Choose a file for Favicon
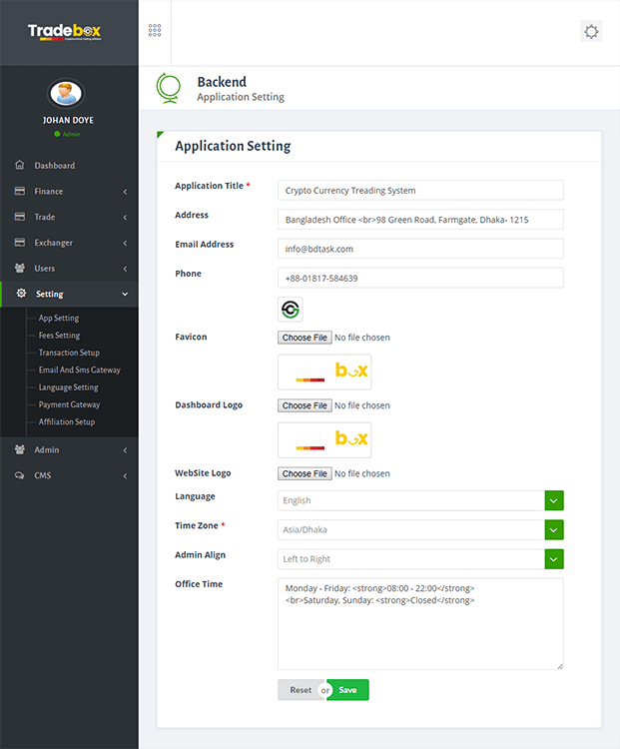Viewport: 620px width, 749px height. (x=305, y=338)
